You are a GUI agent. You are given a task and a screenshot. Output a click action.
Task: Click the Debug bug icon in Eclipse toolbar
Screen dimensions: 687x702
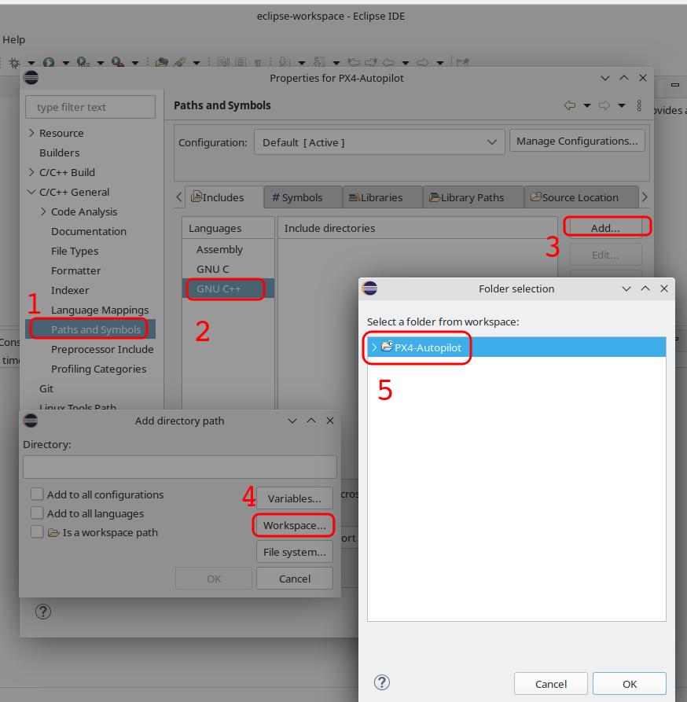[15, 62]
